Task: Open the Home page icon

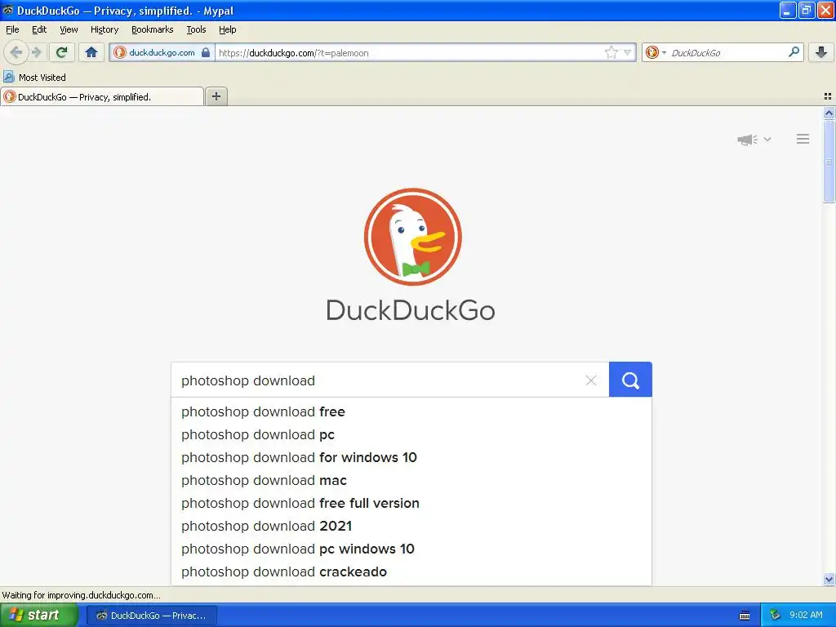Action: (x=91, y=52)
